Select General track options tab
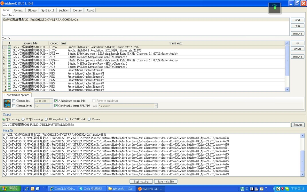The height and width of the screenshot is (192, 307). click(17, 95)
